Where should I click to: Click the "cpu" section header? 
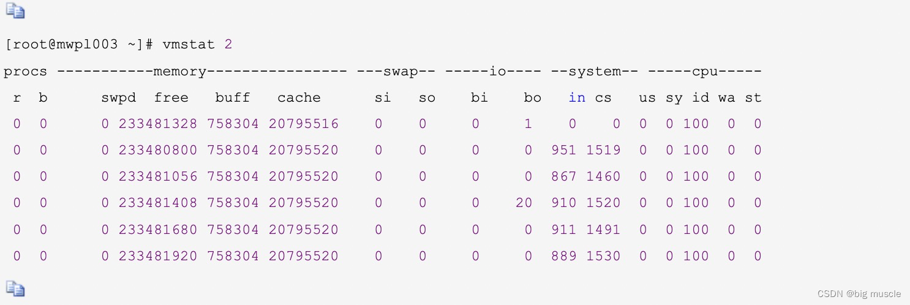tap(705, 72)
